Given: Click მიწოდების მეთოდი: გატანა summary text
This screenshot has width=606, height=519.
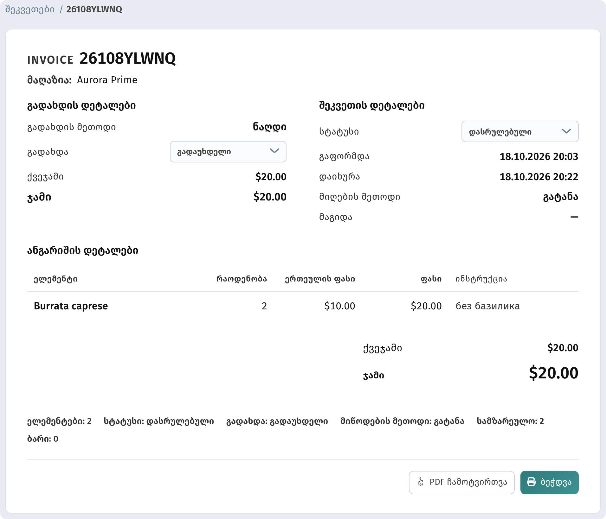Looking at the screenshot, I should [402, 421].
